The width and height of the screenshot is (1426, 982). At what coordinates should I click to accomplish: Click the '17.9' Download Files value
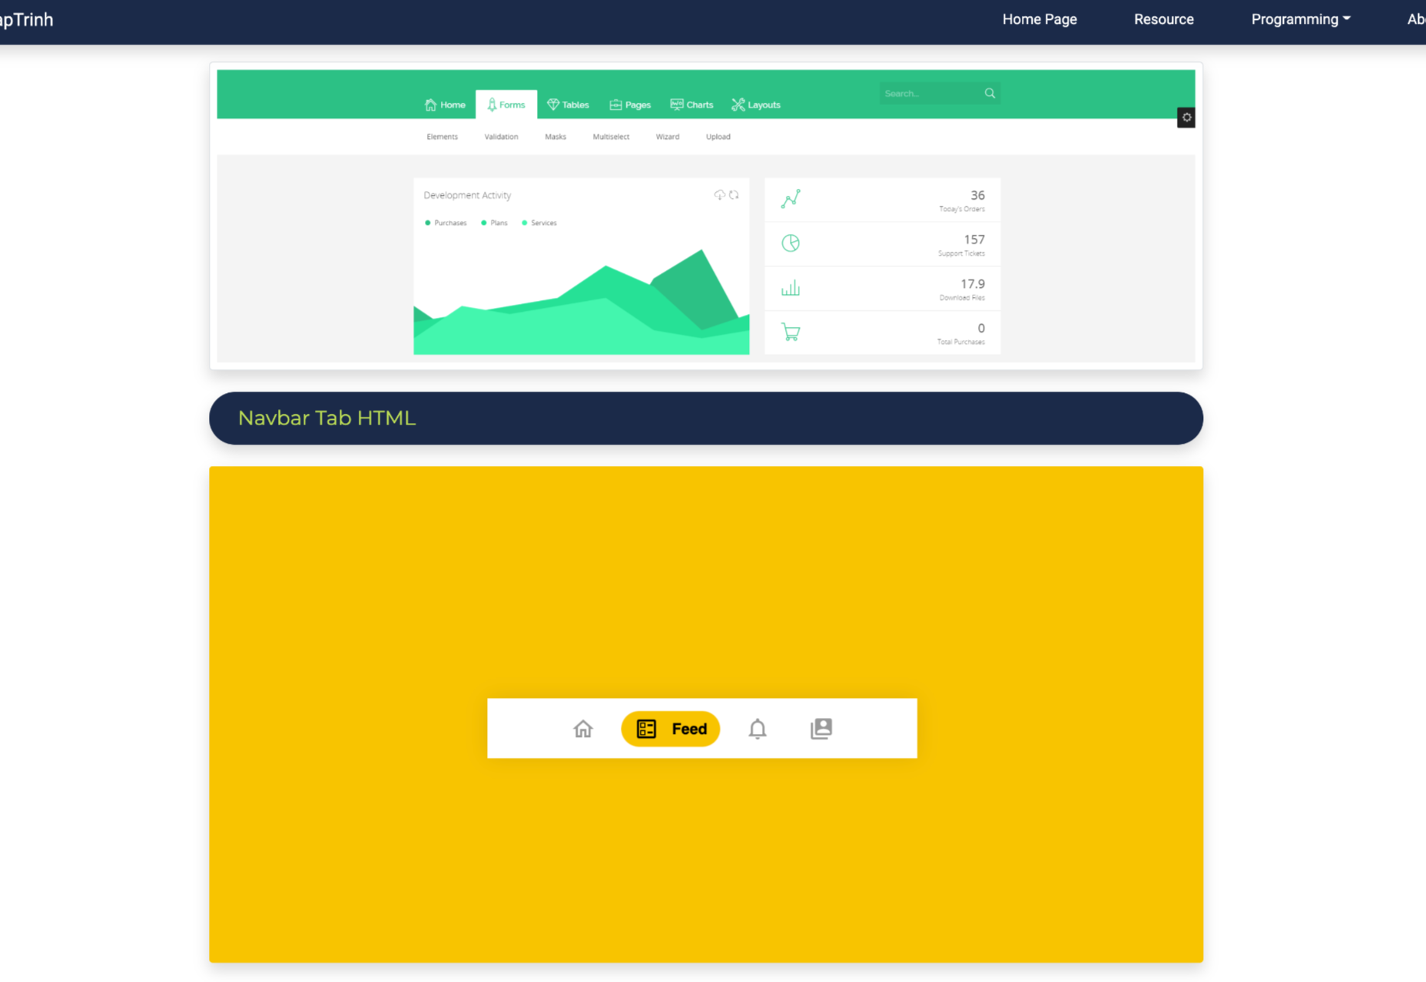(x=973, y=284)
